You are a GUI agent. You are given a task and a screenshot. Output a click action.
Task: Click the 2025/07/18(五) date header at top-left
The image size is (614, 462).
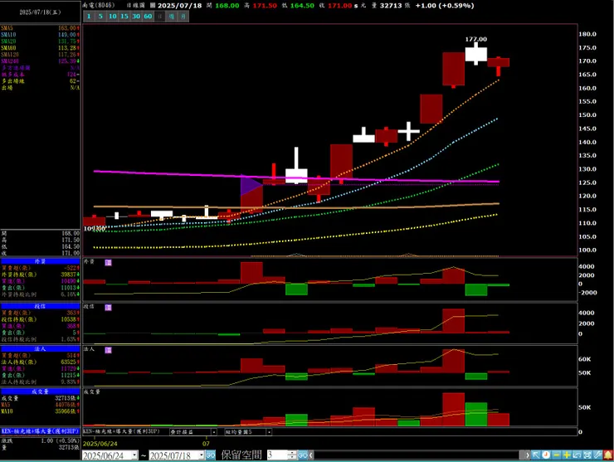point(41,12)
